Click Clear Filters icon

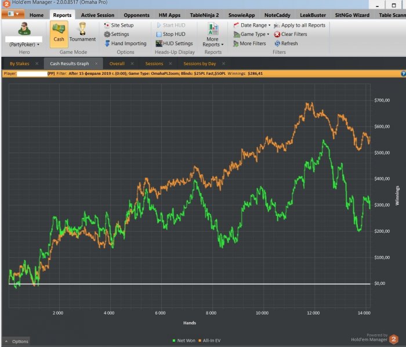277,34
